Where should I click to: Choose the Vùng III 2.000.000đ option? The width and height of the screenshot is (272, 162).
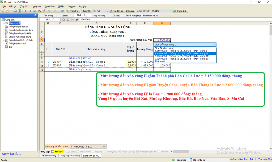pos(185,56)
